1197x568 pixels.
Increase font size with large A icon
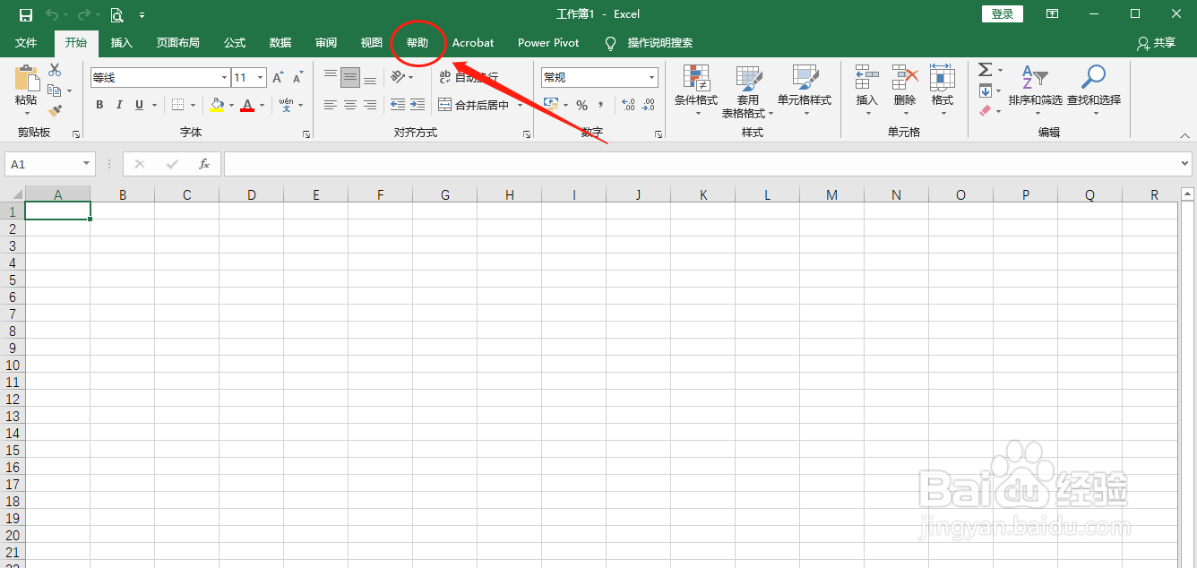[x=279, y=78]
